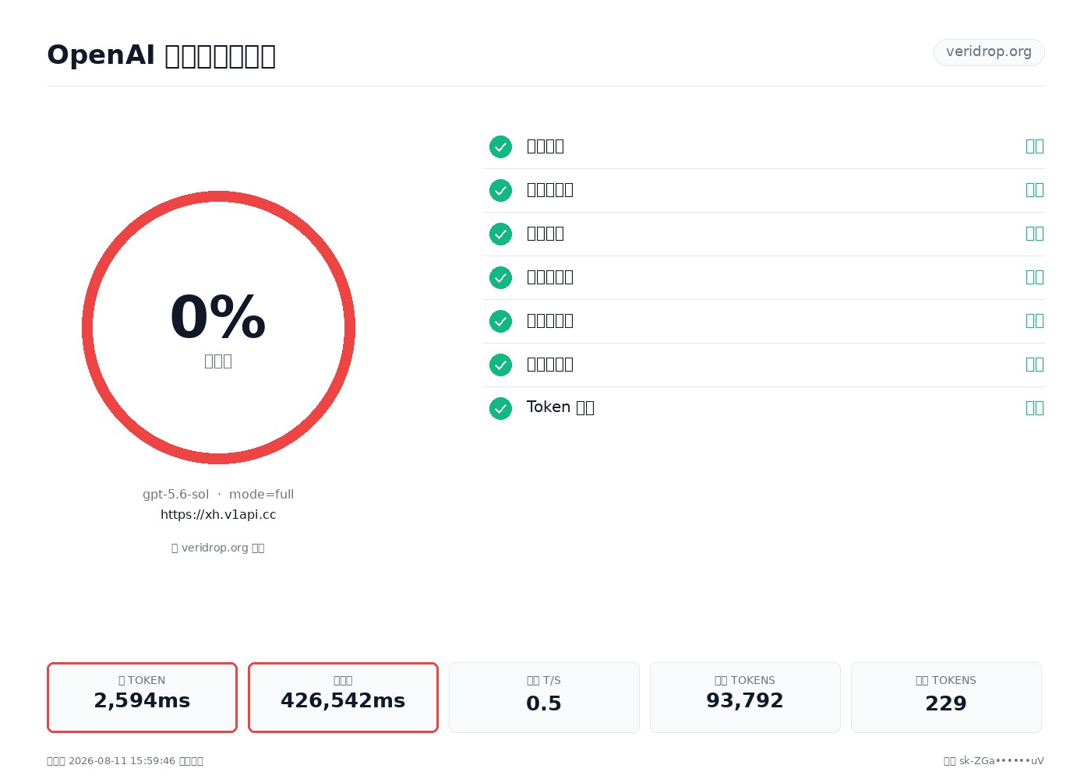Click the 2026-08-11 15:59:46 timestamp
The width and height of the screenshot is (1091, 779).
(x=122, y=761)
